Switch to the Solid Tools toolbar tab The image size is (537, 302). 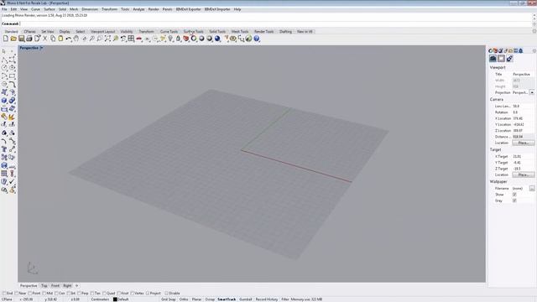[x=217, y=32]
